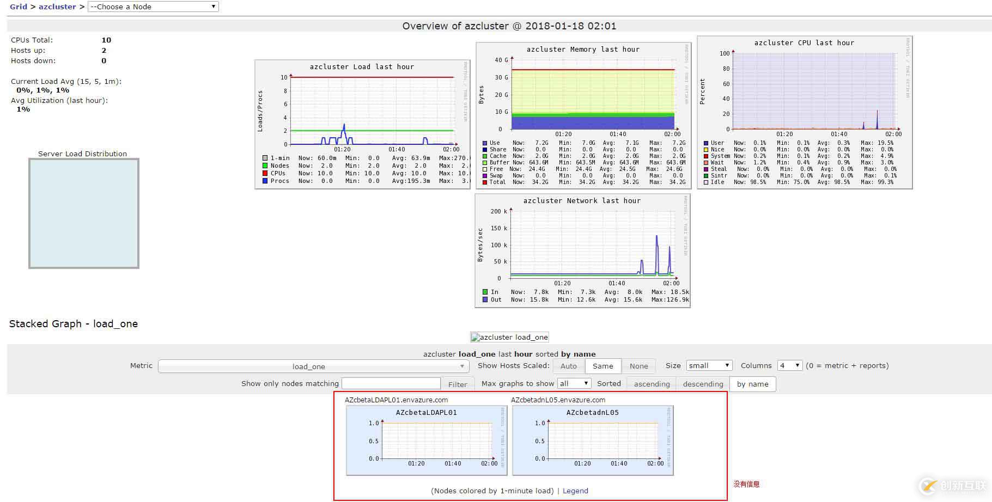Expand the Choose a Node dropdown
Screen dimensions: 992x502
(153, 7)
